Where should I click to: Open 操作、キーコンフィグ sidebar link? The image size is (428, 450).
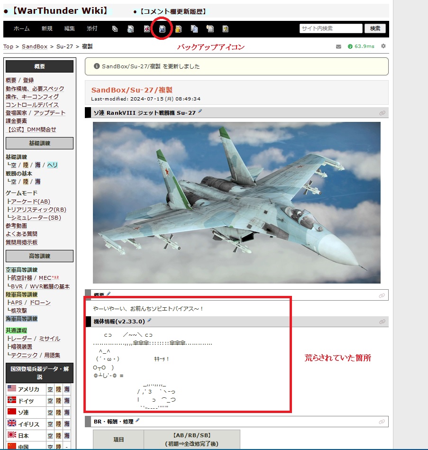click(32, 97)
